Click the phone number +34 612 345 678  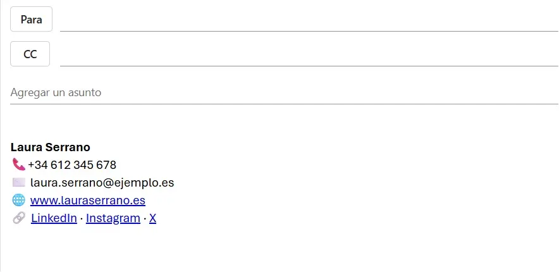72,165
